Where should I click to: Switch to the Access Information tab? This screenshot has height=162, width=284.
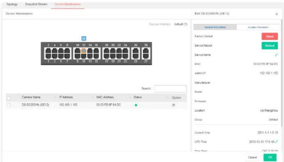[x=258, y=27]
